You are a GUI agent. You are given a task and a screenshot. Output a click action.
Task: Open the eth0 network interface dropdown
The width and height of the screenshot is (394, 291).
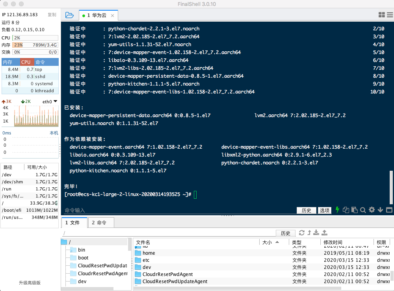click(x=50, y=102)
